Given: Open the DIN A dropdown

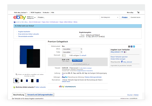Looking at the screenshot, I should [72, 49].
